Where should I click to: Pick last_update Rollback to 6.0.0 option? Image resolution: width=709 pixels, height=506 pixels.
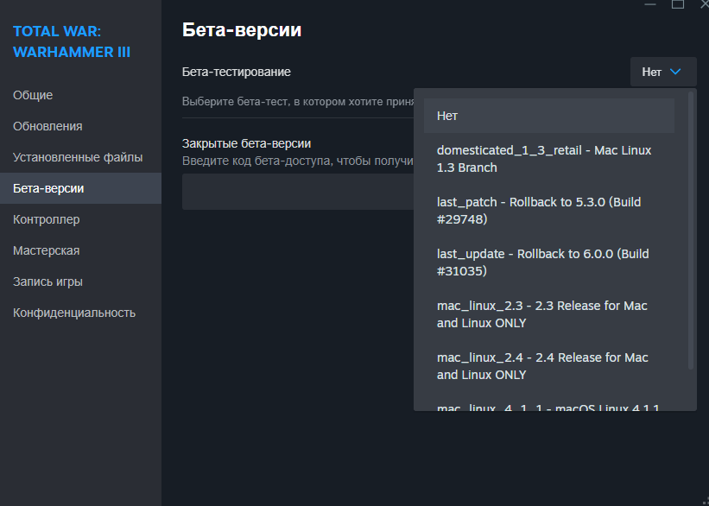tap(549, 262)
